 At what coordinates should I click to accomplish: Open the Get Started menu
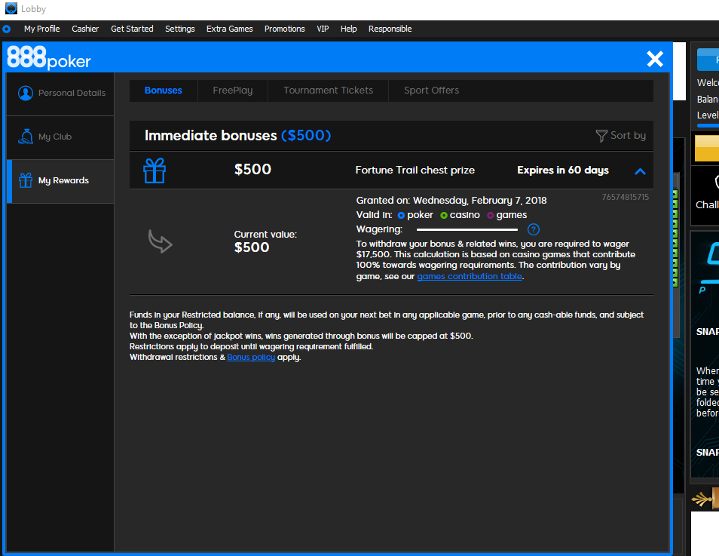click(132, 29)
